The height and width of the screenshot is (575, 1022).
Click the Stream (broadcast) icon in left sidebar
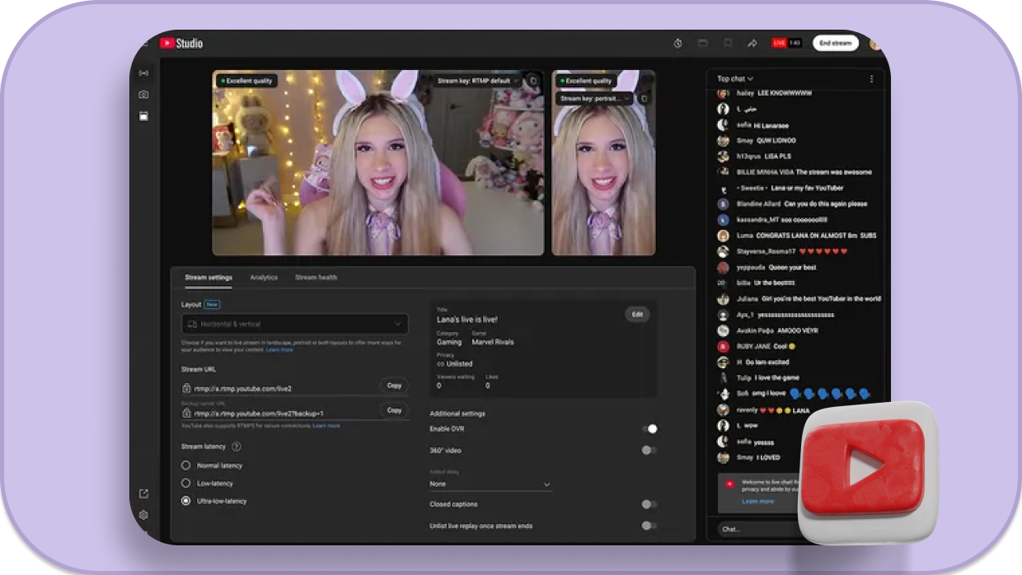143,73
